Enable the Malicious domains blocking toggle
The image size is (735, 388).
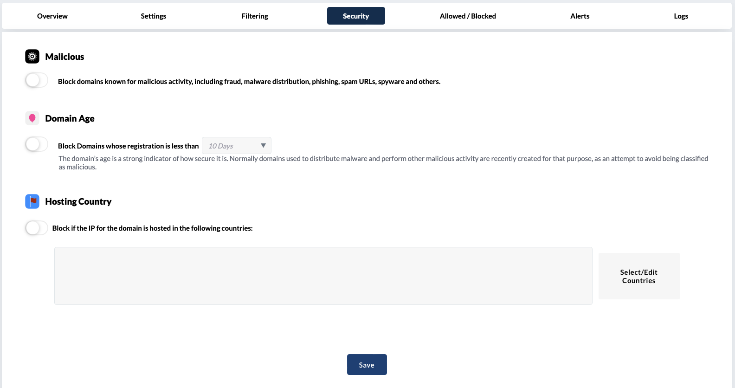[x=37, y=80]
